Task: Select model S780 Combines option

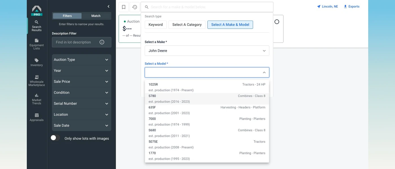Action: pos(207,99)
